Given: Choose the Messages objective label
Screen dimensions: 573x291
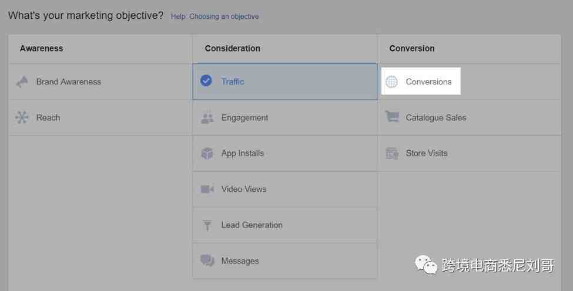Looking at the screenshot, I should (x=240, y=260).
